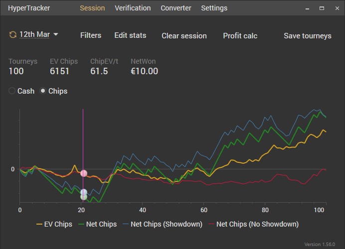Select the Chips radio button
345x249 pixels.
pos(43,91)
